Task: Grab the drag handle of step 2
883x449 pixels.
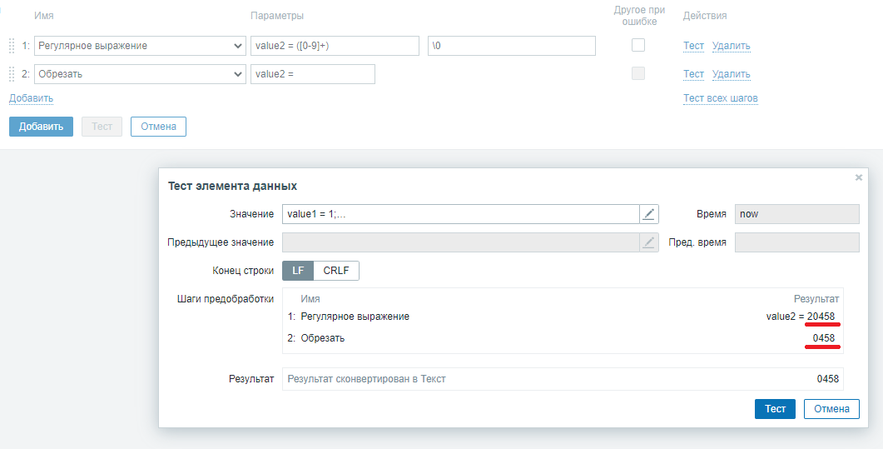Action: tap(12, 74)
